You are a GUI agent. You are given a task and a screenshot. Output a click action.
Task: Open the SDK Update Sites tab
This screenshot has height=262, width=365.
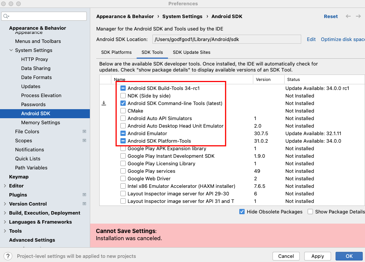(192, 52)
